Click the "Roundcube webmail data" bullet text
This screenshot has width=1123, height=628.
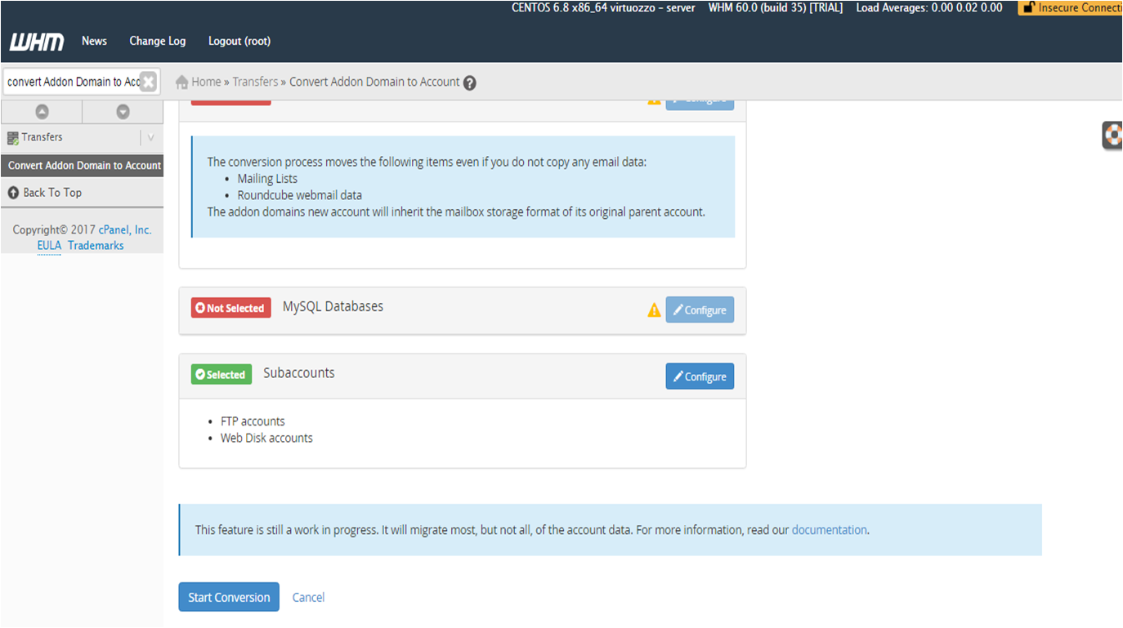click(300, 195)
